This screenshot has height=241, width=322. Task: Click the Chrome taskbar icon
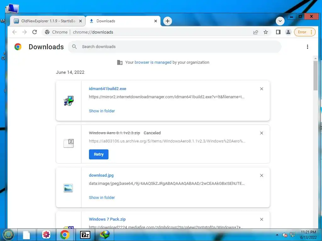click(x=65, y=235)
